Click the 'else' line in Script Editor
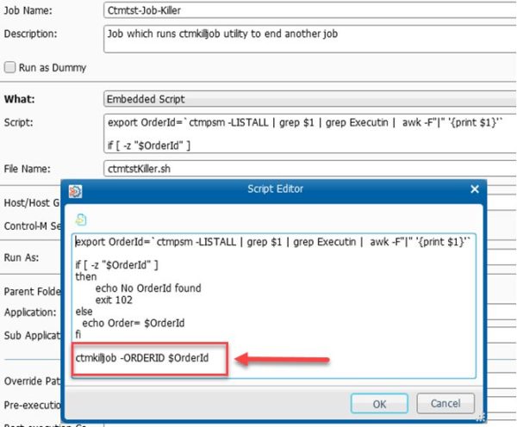 click(x=84, y=312)
